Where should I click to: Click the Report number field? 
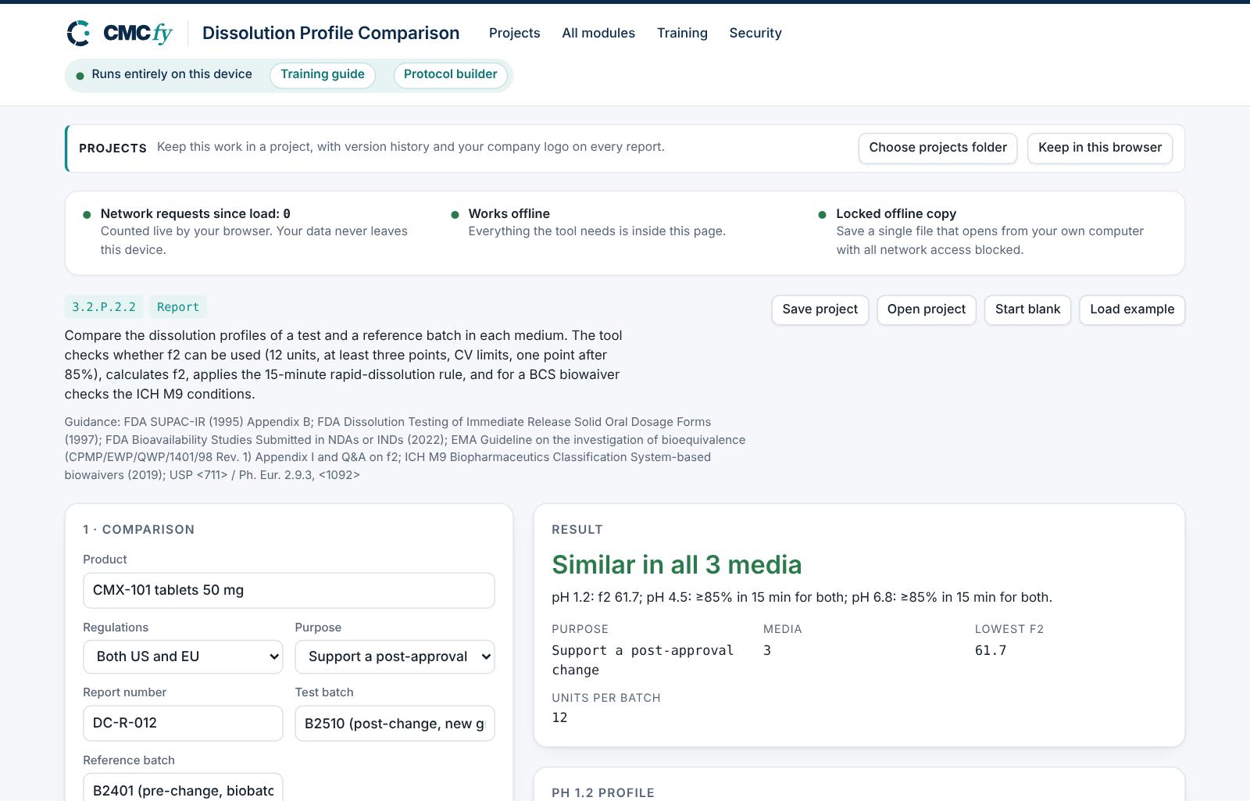click(x=183, y=723)
